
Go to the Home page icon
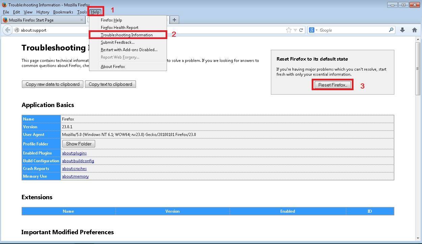click(x=415, y=30)
